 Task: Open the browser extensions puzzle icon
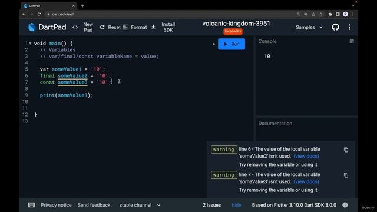(x=330, y=14)
